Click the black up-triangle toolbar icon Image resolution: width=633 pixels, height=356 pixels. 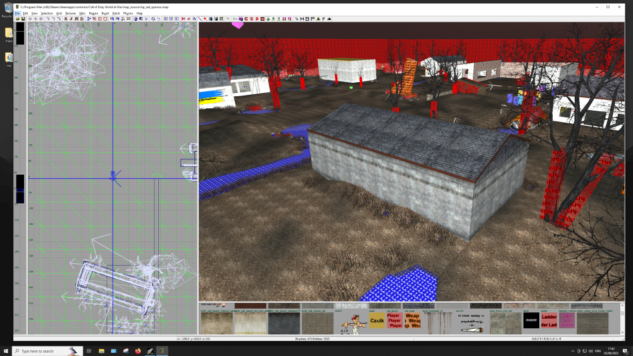coord(329,18)
